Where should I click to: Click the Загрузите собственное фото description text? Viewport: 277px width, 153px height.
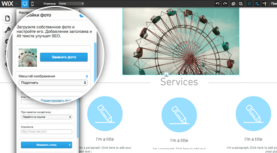pos(55,31)
